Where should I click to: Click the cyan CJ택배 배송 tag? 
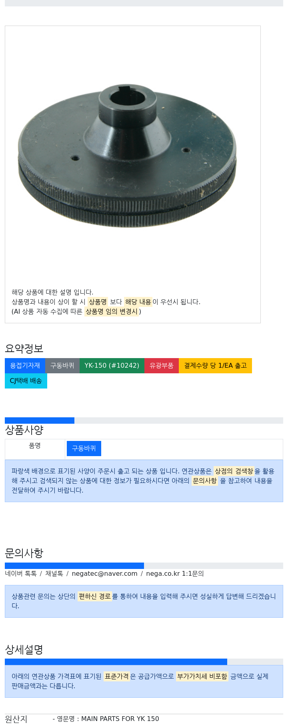[26, 381]
